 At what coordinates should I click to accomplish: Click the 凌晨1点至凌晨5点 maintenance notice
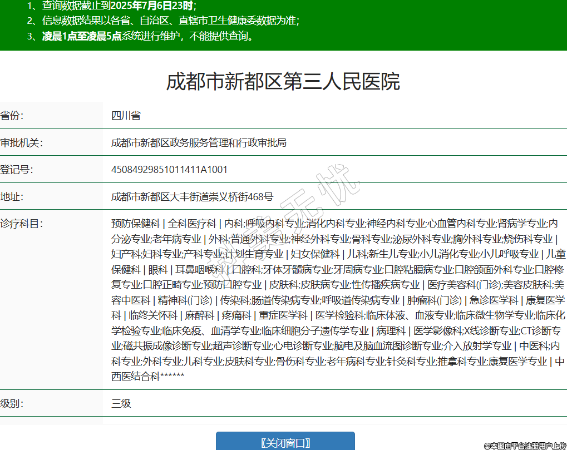tap(82, 37)
